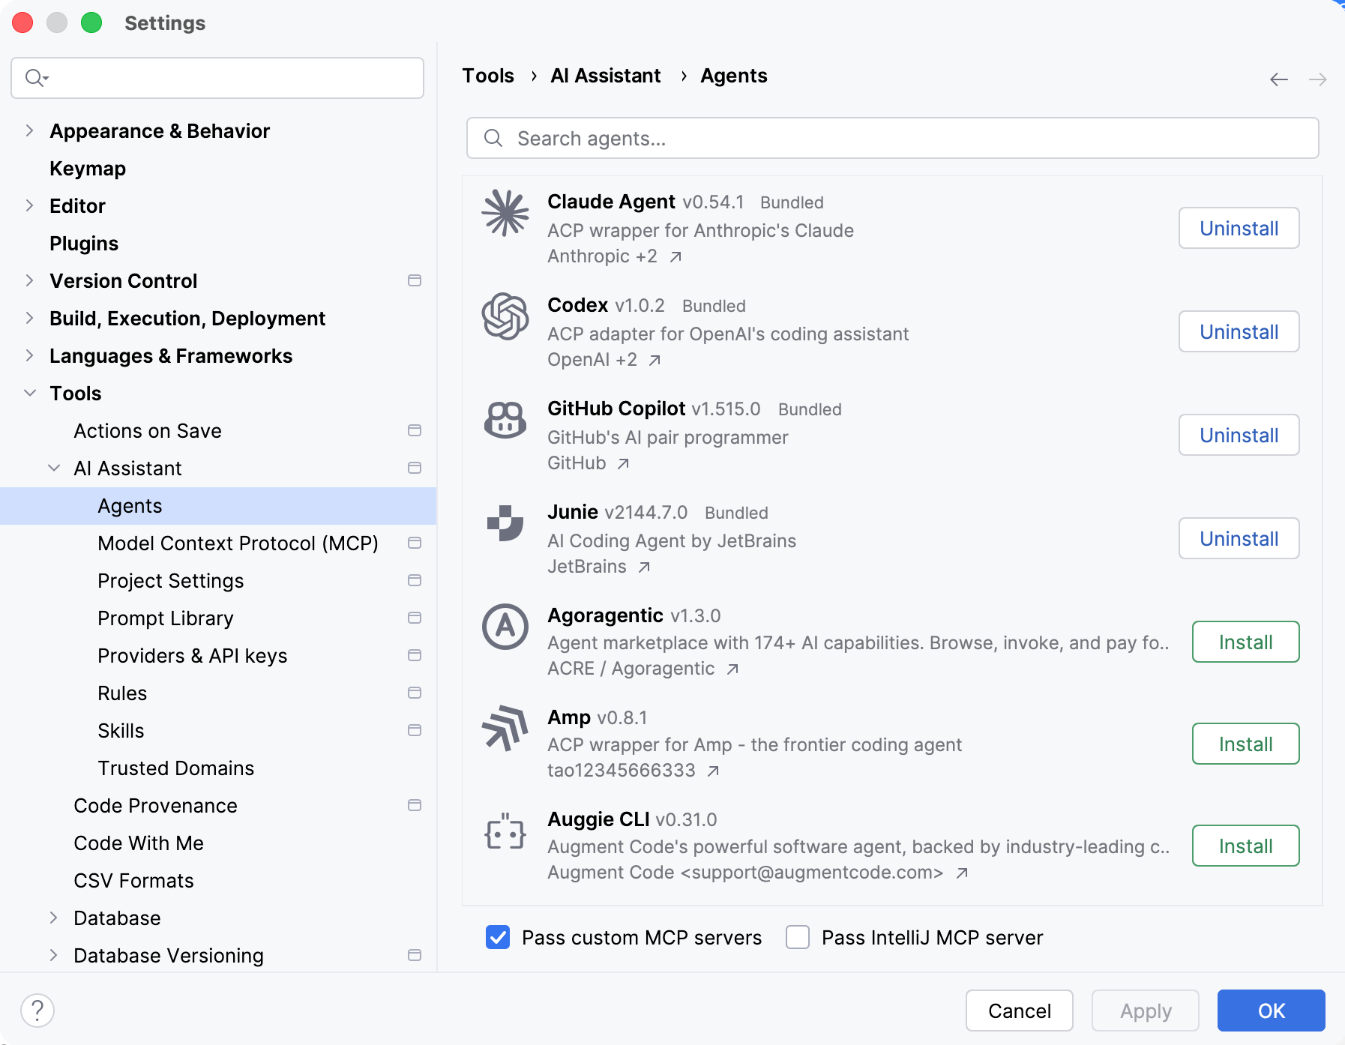This screenshot has height=1045, width=1345.
Task: Focus the Search agents field
Action: tap(892, 138)
